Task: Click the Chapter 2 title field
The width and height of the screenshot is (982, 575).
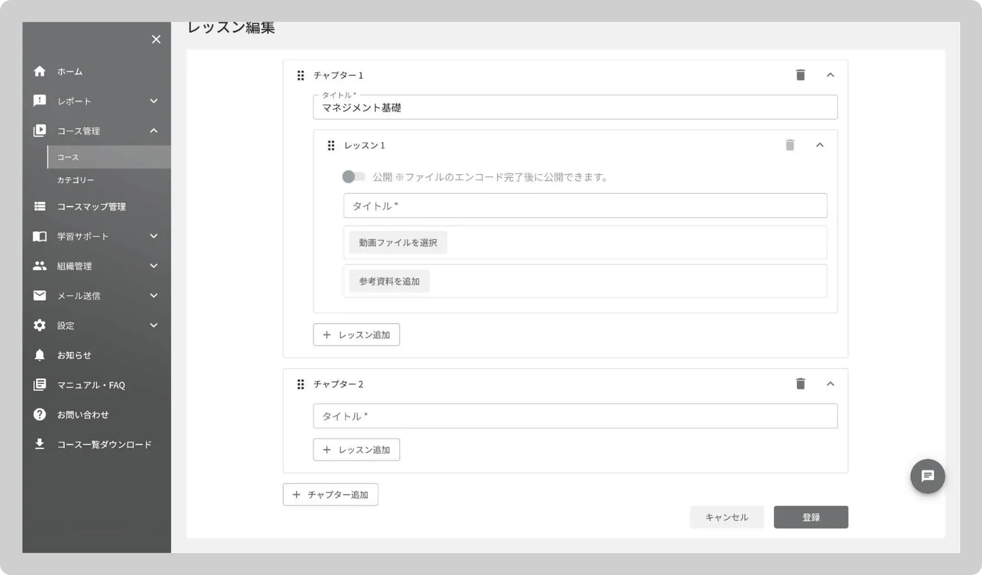Action: pyautogui.click(x=575, y=416)
